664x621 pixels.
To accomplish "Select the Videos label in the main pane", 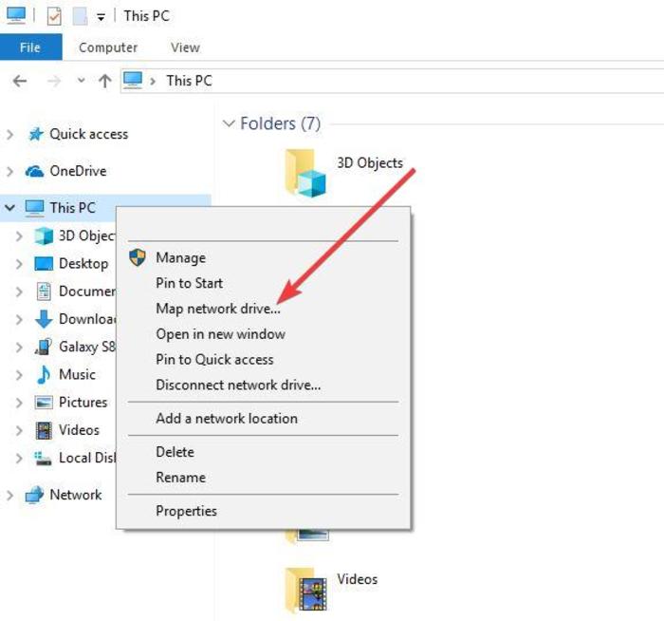I will click(x=357, y=579).
